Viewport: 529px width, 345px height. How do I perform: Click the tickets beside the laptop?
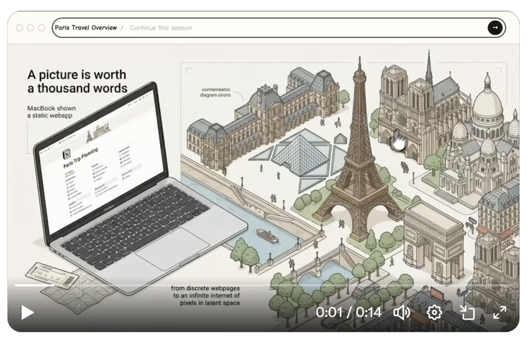point(53,276)
